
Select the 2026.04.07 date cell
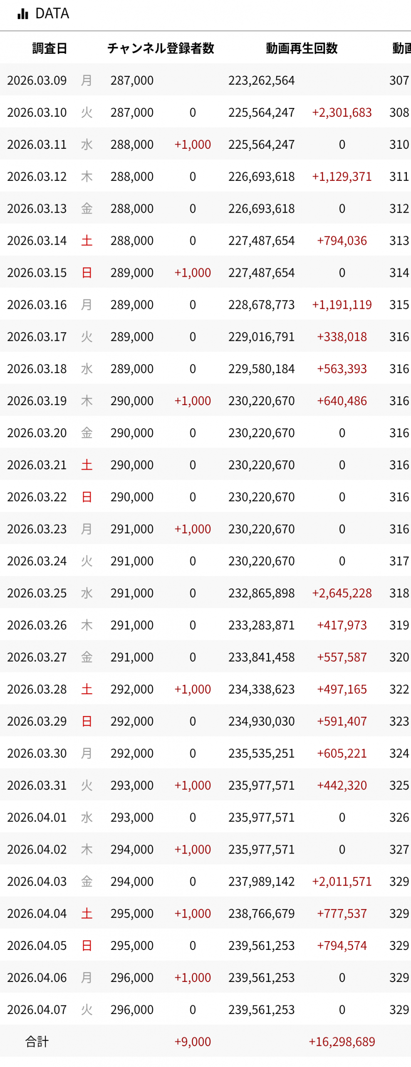coord(37,1010)
